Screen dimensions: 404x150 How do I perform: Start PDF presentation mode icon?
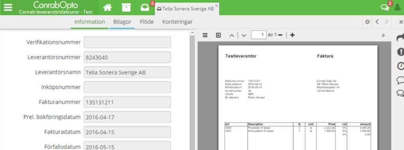pos(218,35)
